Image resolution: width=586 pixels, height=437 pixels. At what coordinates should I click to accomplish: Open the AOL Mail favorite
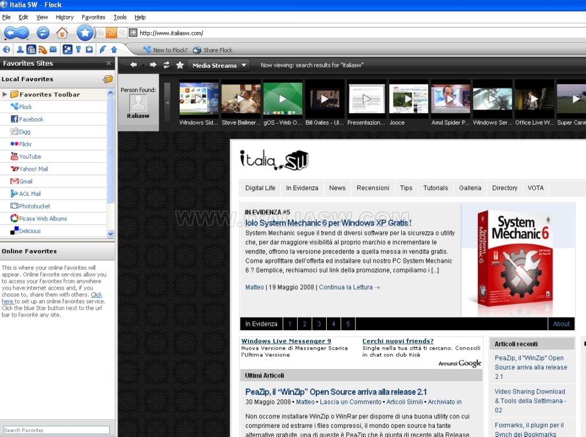tap(26, 193)
